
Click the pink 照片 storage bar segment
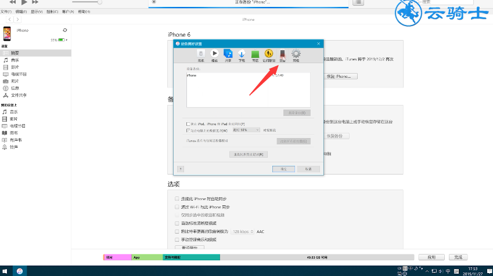coord(118,257)
